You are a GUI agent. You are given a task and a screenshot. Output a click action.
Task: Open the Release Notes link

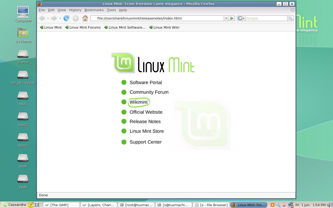point(145,121)
